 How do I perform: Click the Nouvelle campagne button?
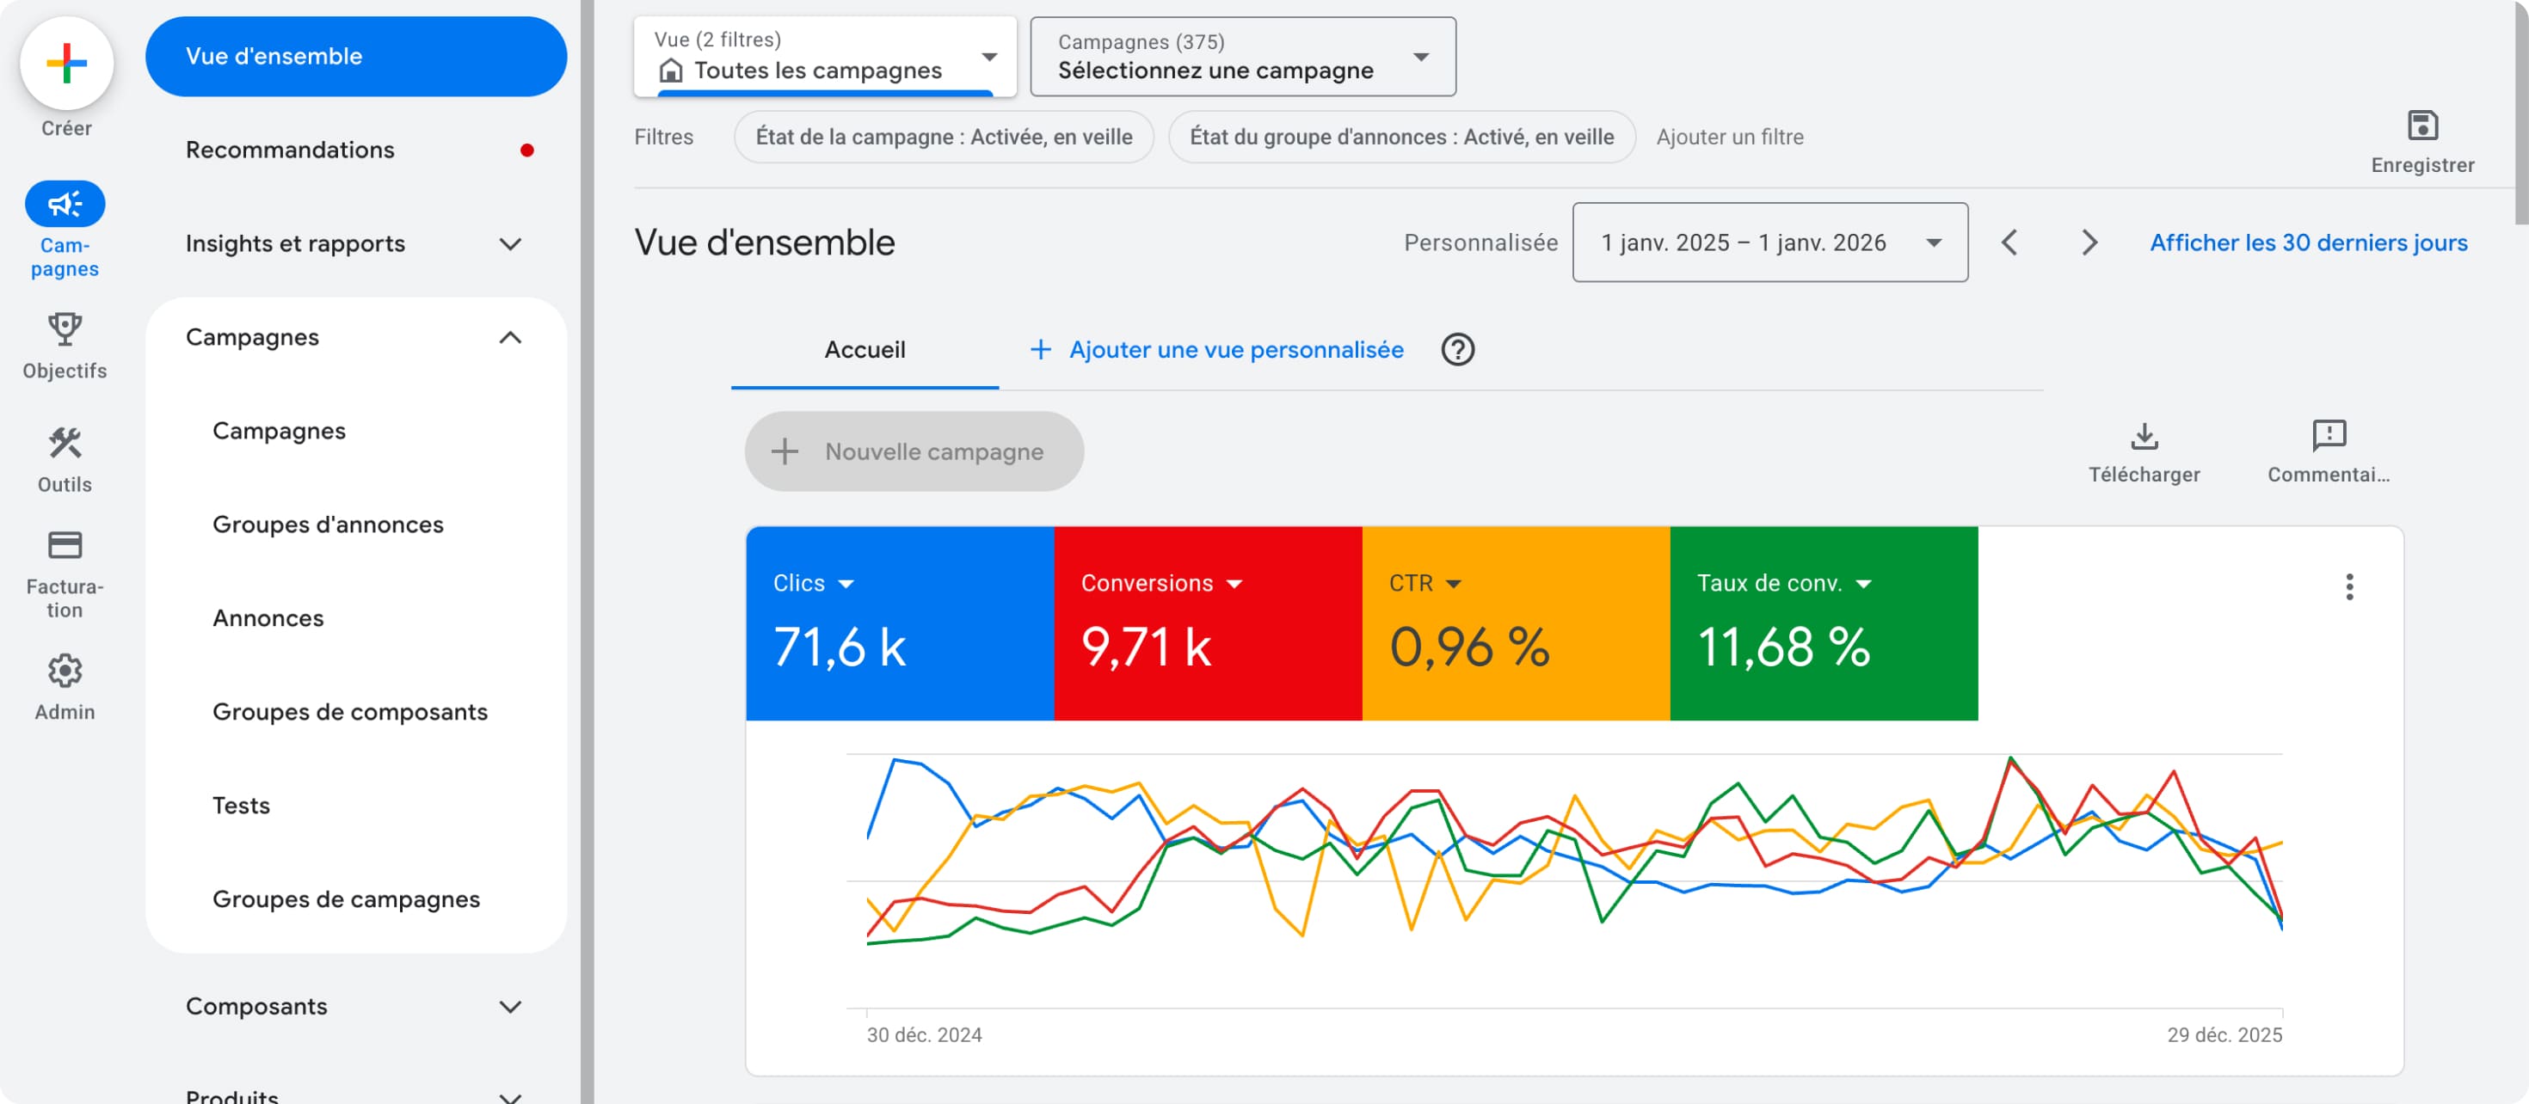pos(914,451)
